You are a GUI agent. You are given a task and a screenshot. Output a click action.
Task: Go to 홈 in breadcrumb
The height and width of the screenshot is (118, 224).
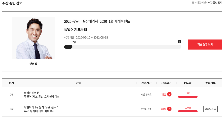coord(193,3)
